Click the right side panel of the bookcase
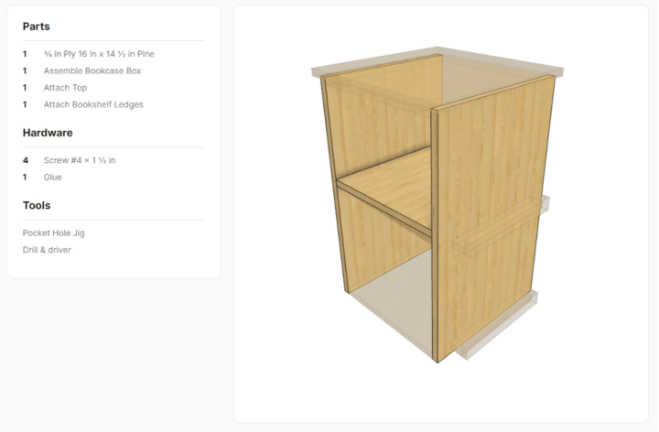 pos(492,219)
